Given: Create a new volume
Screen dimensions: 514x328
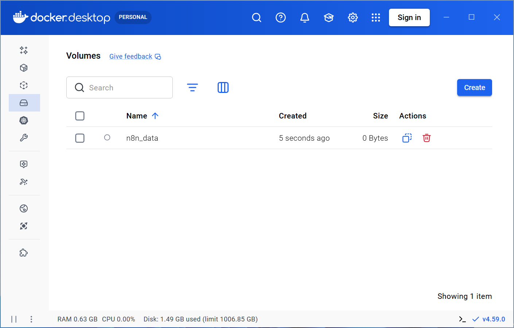Looking at the screenshot, I should (474, 87).
